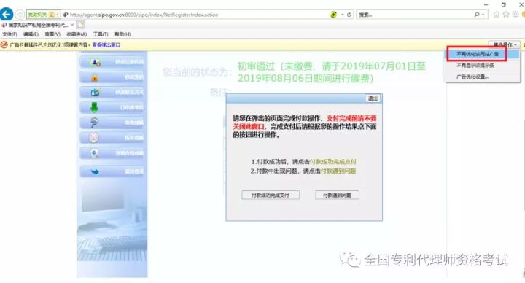
Task: Click the sidebar button with the green down-arrow
Action: (x=112, y=107)
